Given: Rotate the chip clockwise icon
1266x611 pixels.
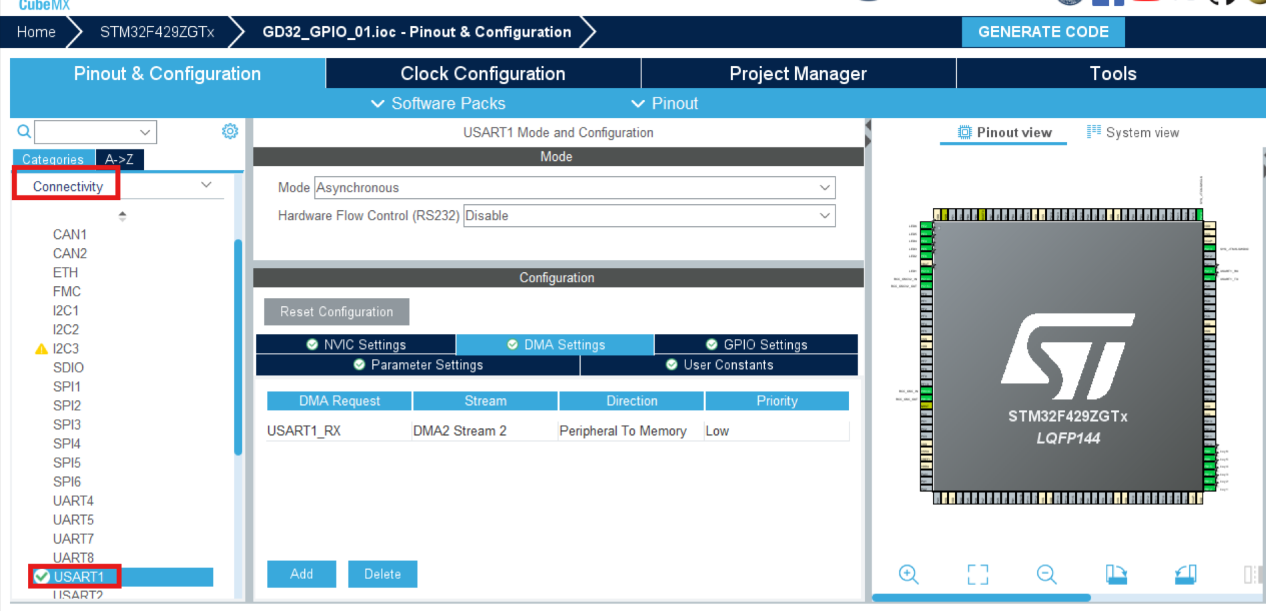Looking at the screenshot, I should coord(1116,574).
